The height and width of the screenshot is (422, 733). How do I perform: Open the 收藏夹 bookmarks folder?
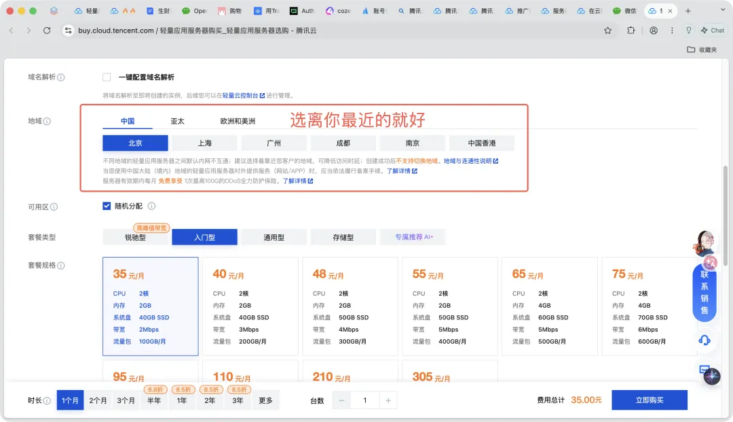[x=702, y=50]
